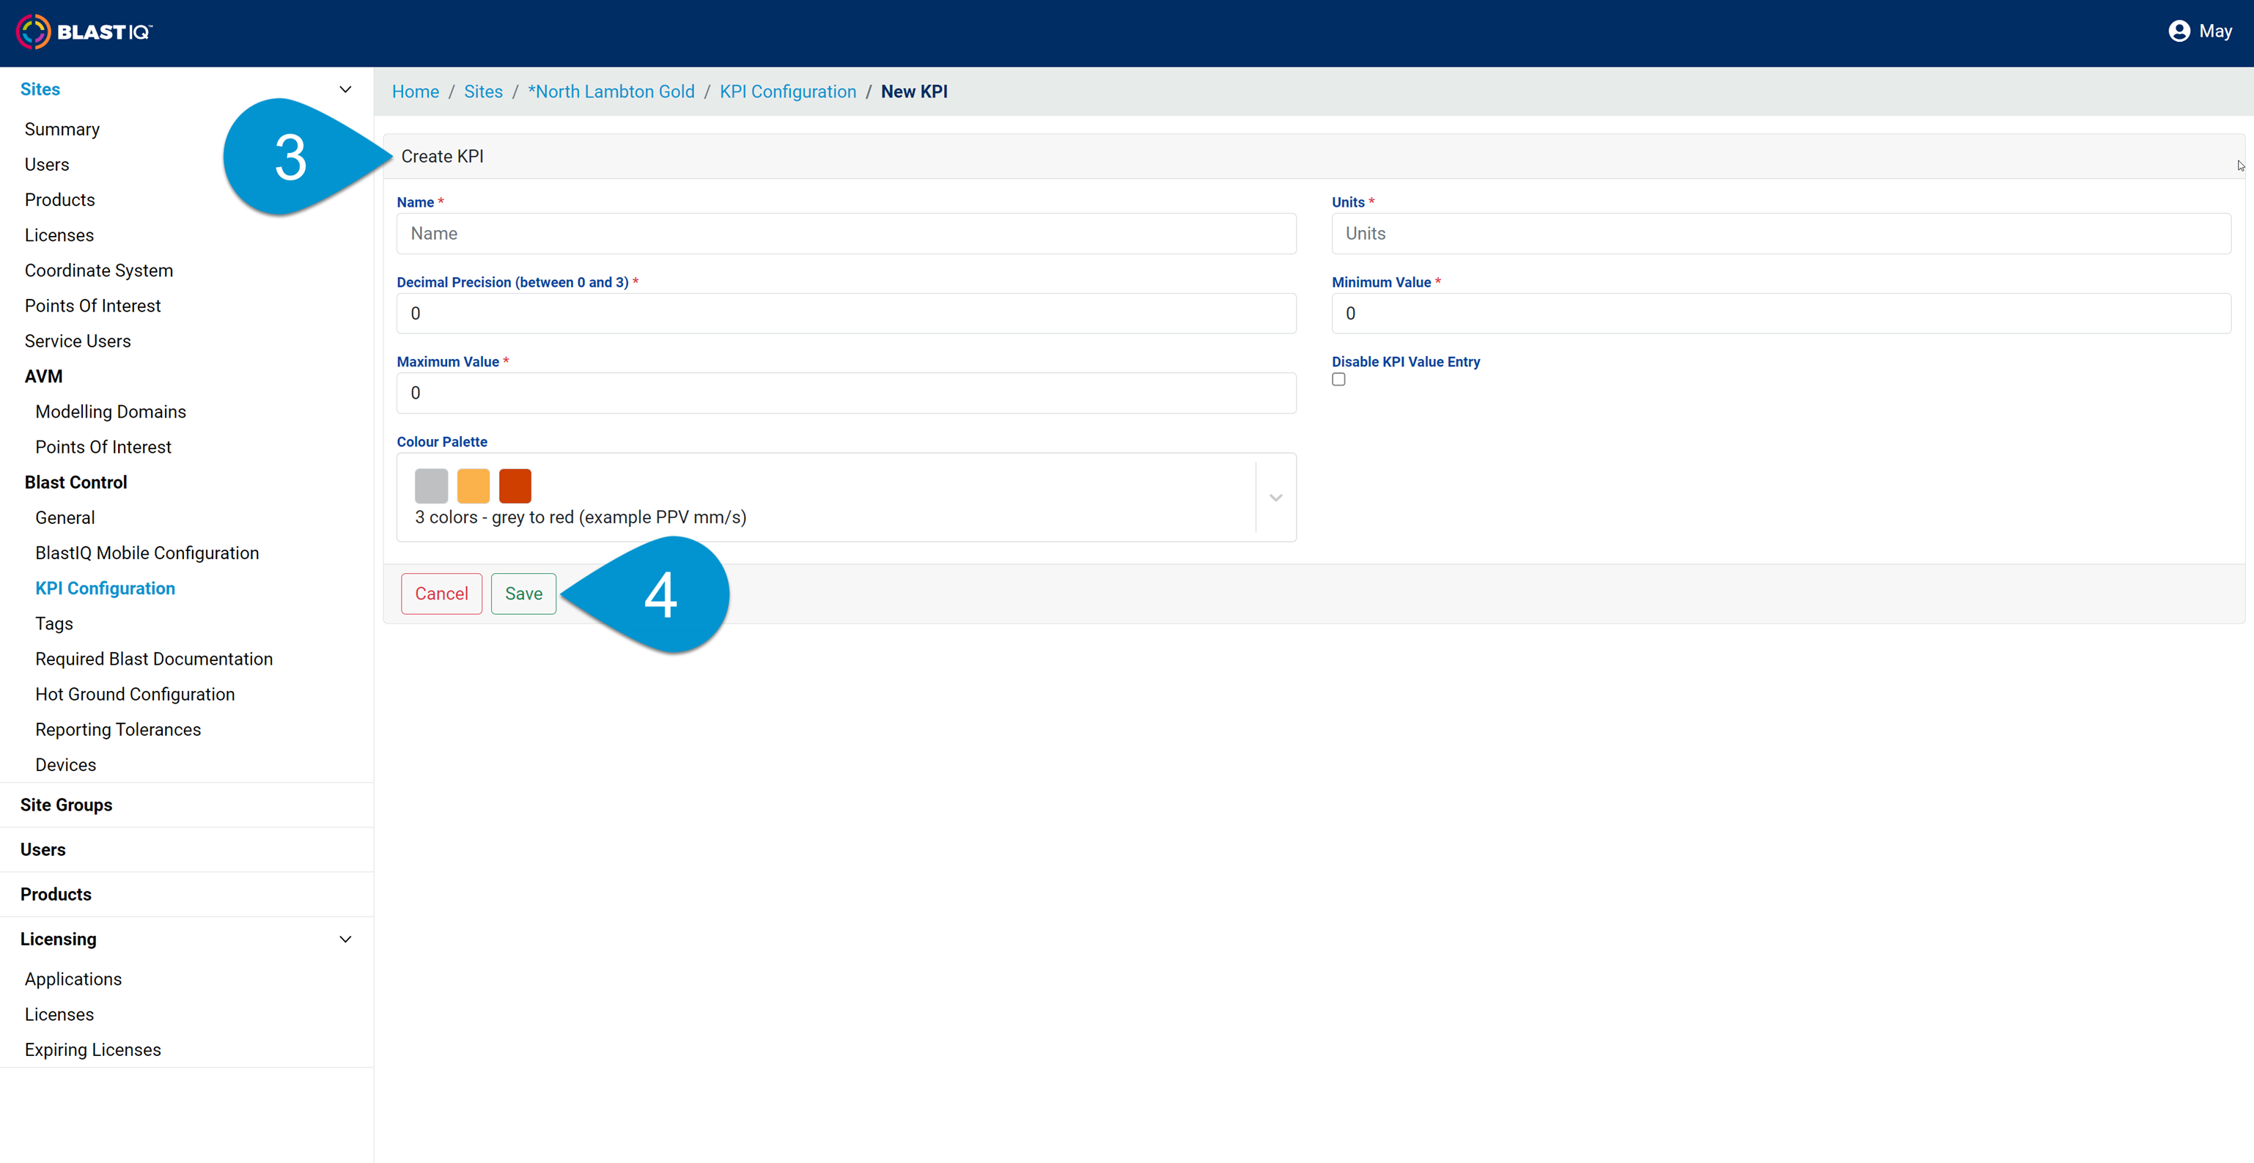Screen dimensions: 2254x1163
Task: Focus the Units input field
Action: (x=1780, y=234)
